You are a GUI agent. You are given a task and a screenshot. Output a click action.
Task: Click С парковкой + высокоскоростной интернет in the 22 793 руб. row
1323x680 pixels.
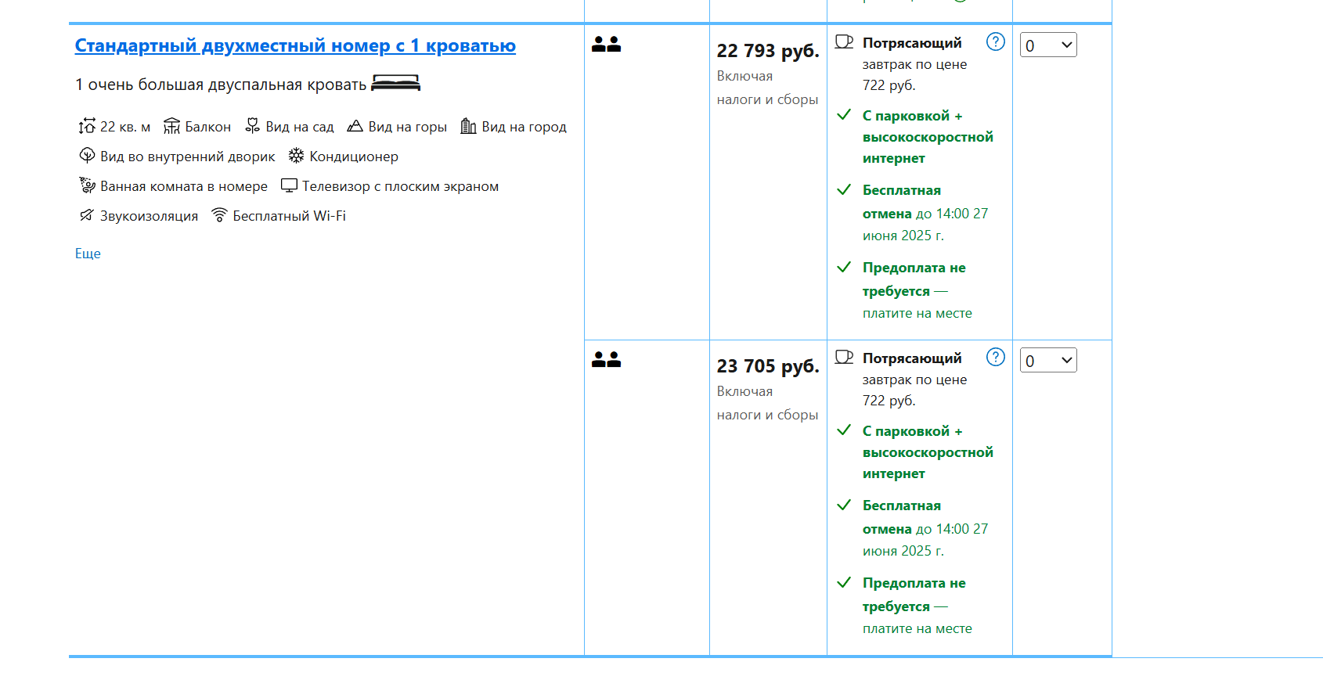click(928, 137)
